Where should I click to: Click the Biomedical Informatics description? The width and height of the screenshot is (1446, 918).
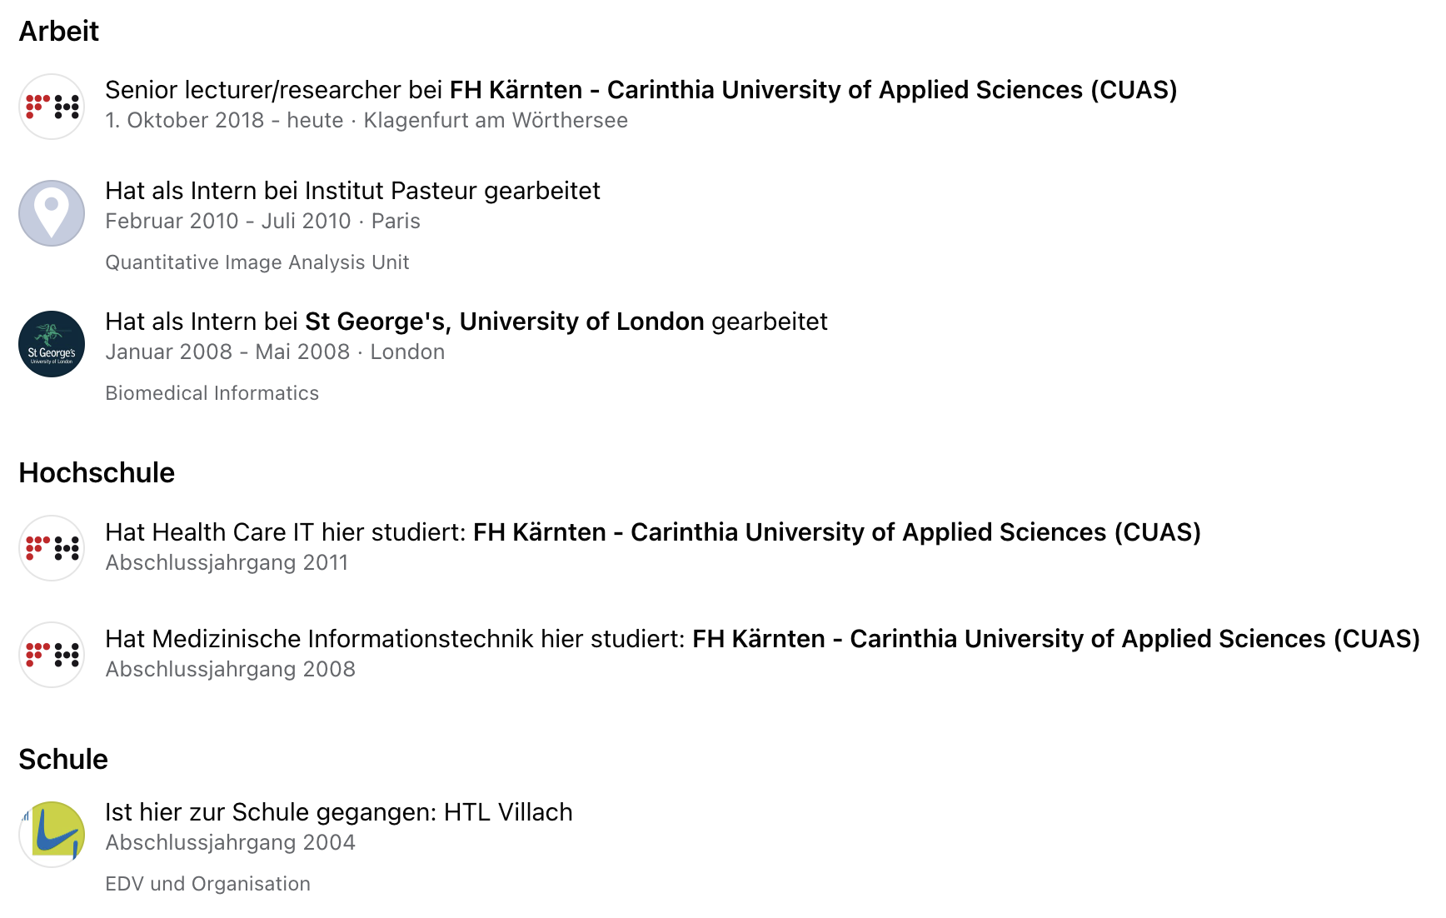coord(212,393)
